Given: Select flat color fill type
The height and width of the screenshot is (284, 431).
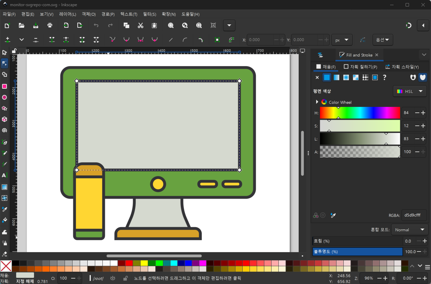Looking at the screenshot, I should 327,77.
